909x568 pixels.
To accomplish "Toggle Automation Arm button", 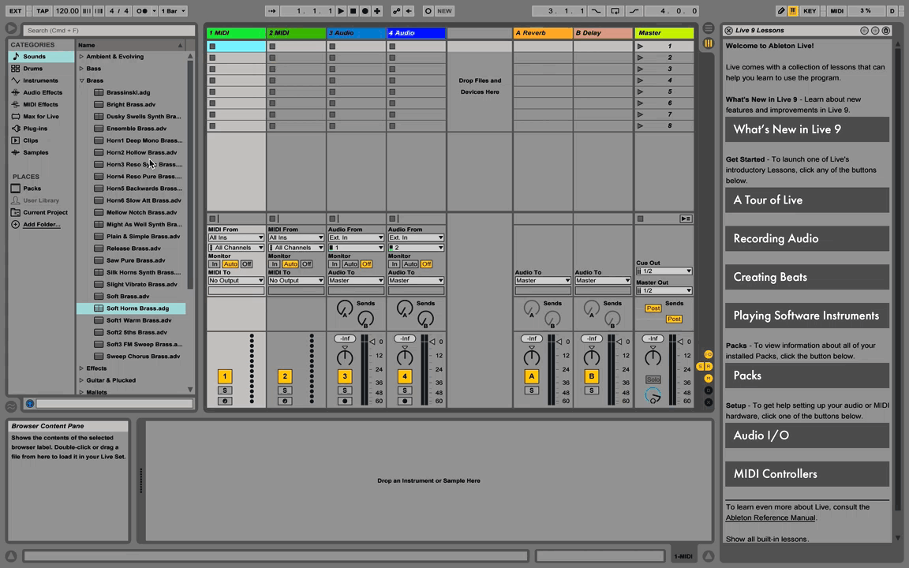I will (x=397, y=11).
